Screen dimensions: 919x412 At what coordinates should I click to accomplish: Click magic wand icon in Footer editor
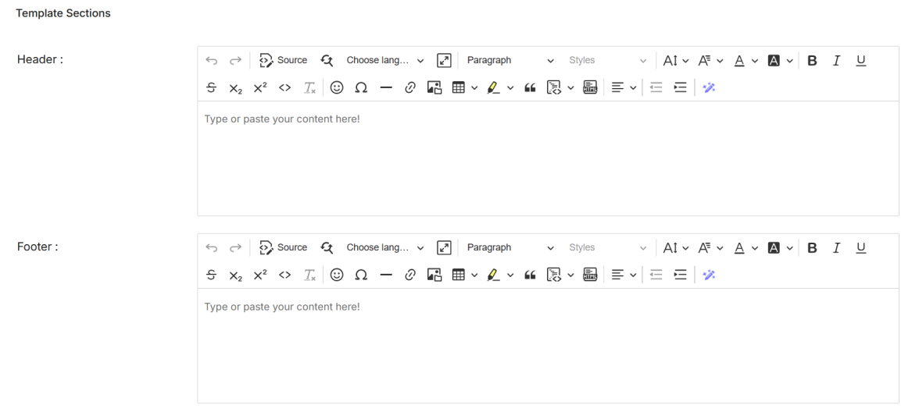710,275
